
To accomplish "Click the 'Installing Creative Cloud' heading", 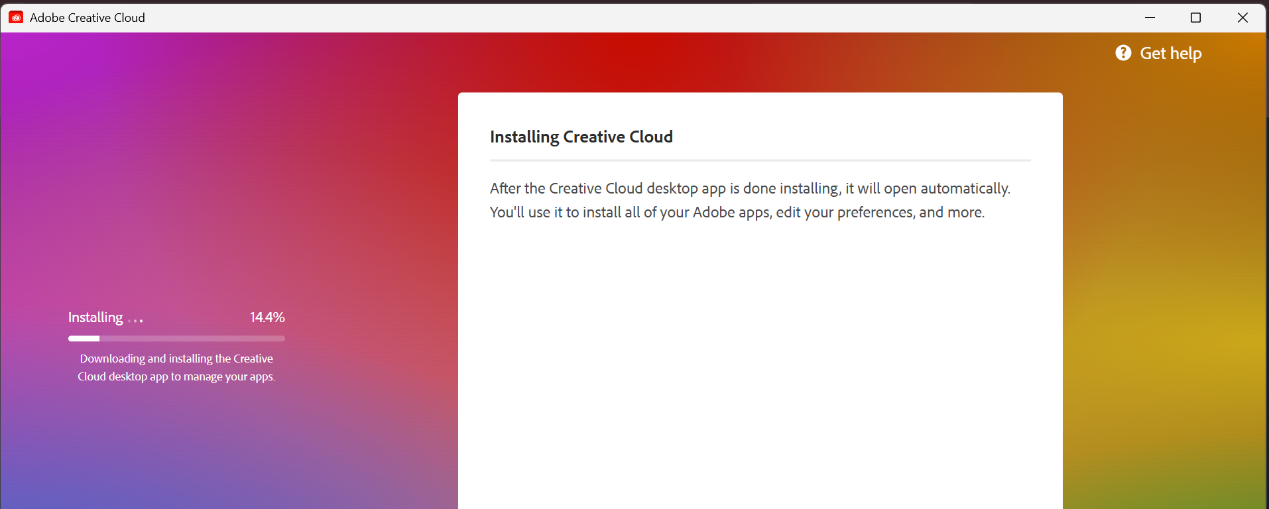I will tap(581, 137).
